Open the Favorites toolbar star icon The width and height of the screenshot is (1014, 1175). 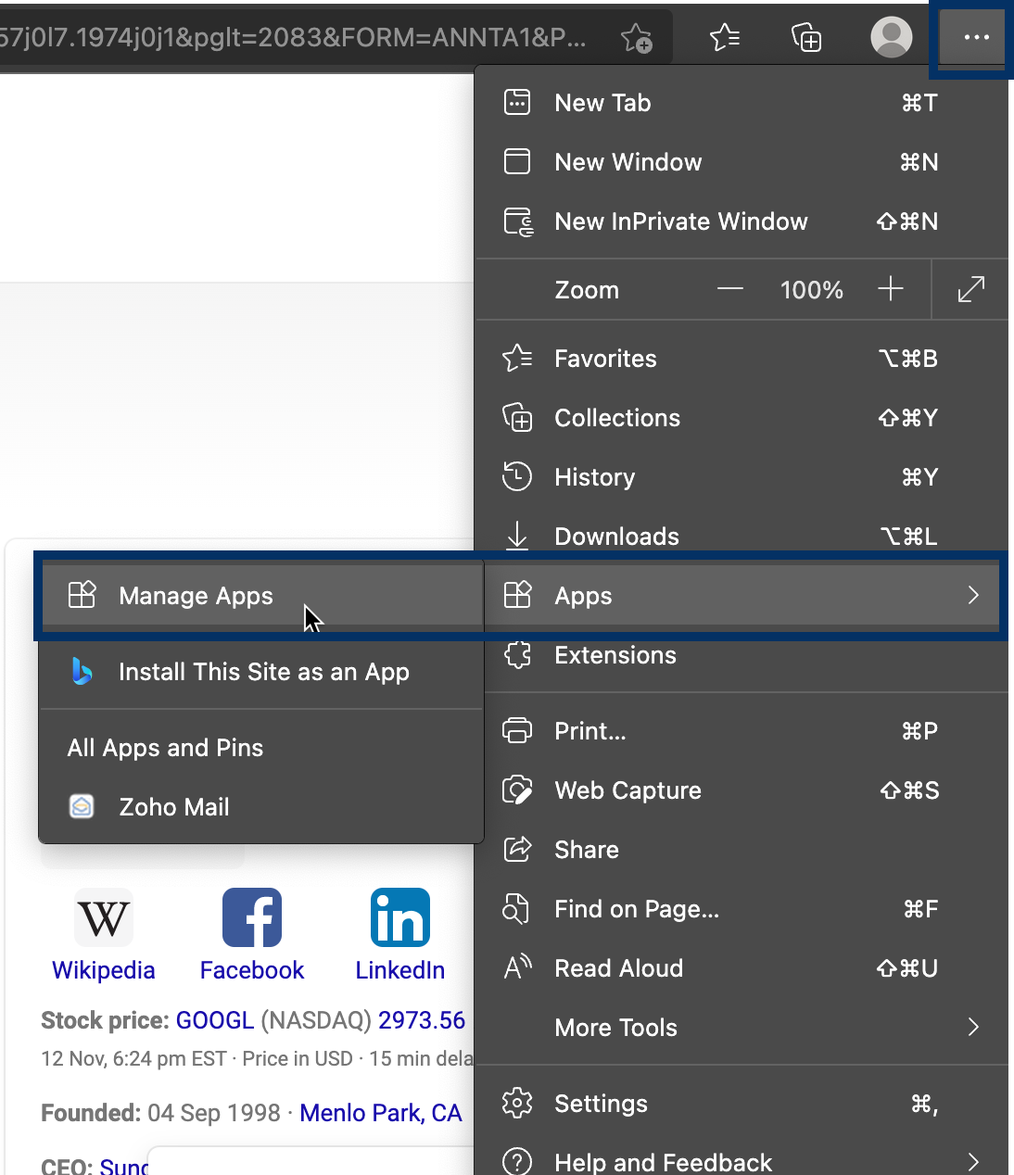click(724, 37)
